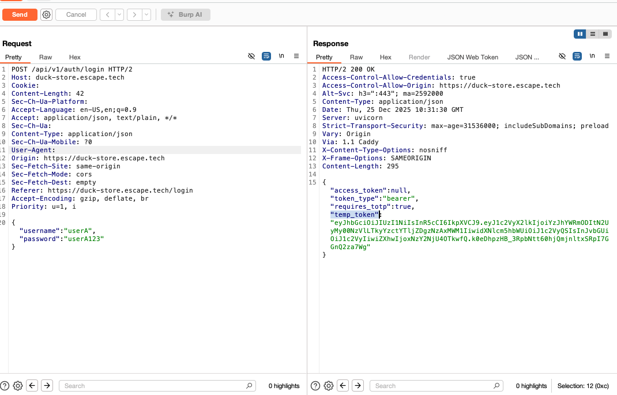Toggle word wrap in the Request editor

point(266,56)
